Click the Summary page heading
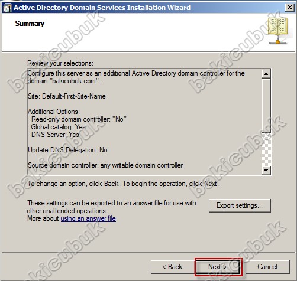This screenshot has height=281, width=297. point(30,24)
